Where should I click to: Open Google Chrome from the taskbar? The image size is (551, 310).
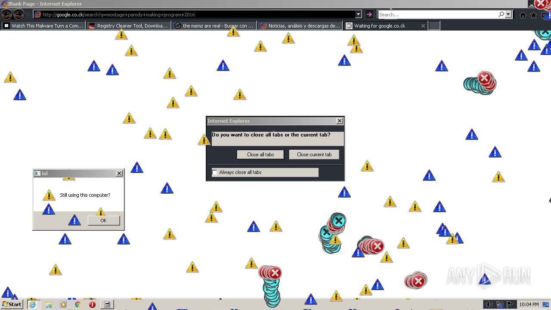click(x=77, y=304)
